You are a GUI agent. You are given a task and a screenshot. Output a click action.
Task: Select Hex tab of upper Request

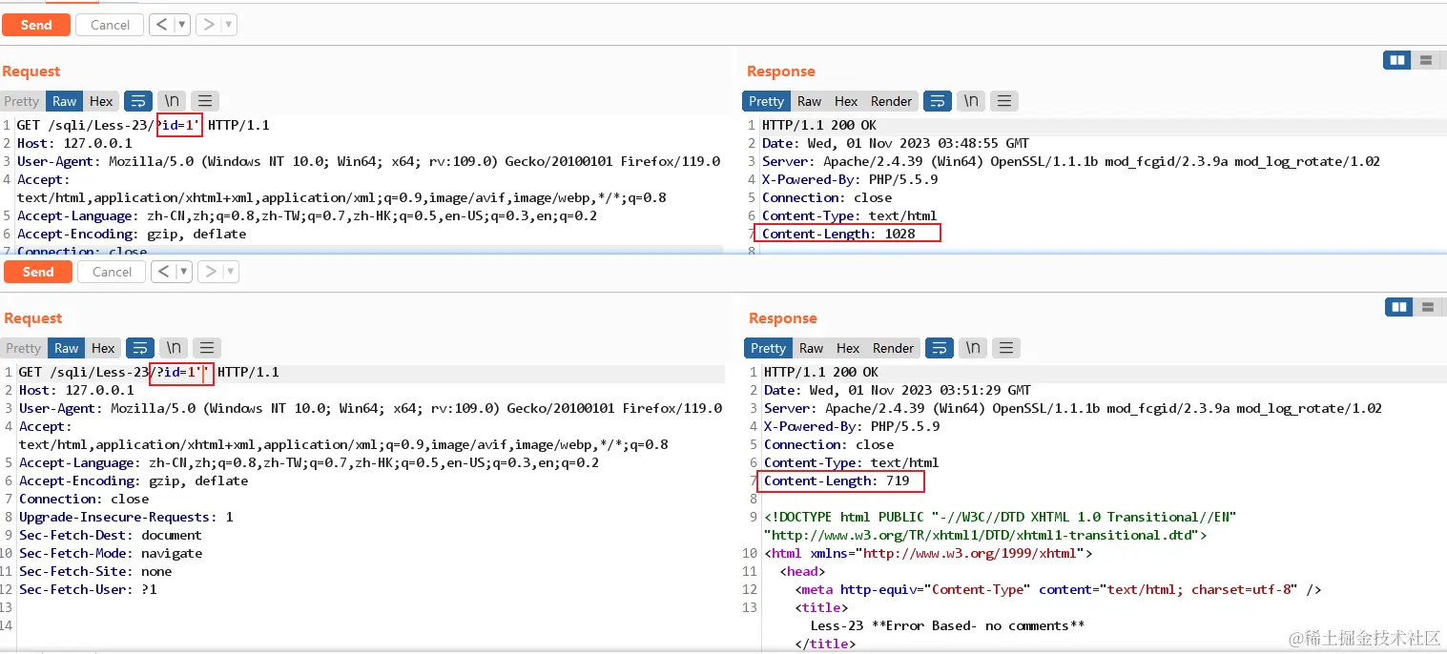pyautogui.click(x=101, y=101)
